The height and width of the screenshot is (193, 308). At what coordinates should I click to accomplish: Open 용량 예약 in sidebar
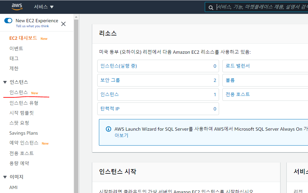pos(19,163)
